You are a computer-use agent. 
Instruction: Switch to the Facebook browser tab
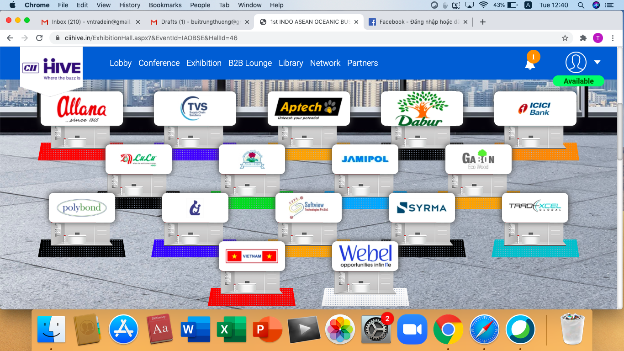(x=418, y=21)
